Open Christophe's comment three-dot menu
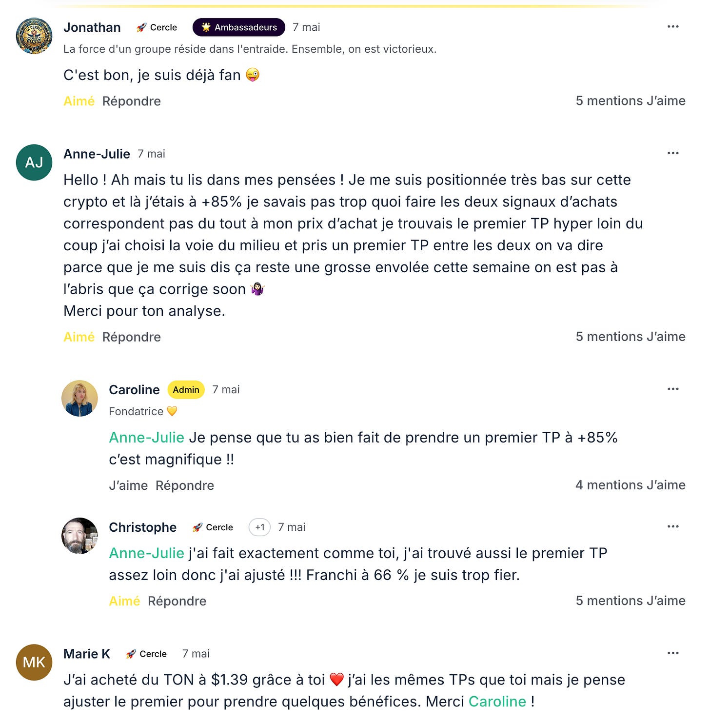The height and width of the screenshot is (722, 710). coord(673,527)
